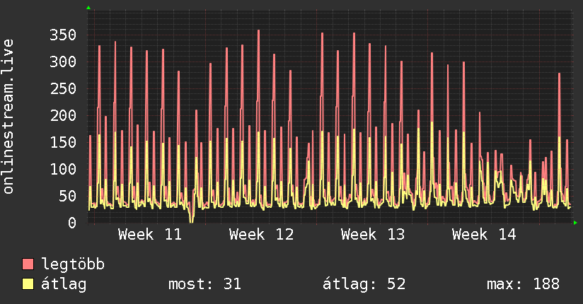Select the átlag legend label beside the yellow swatch
This screenshot has width=583, height=304.
tap(64, 284)
